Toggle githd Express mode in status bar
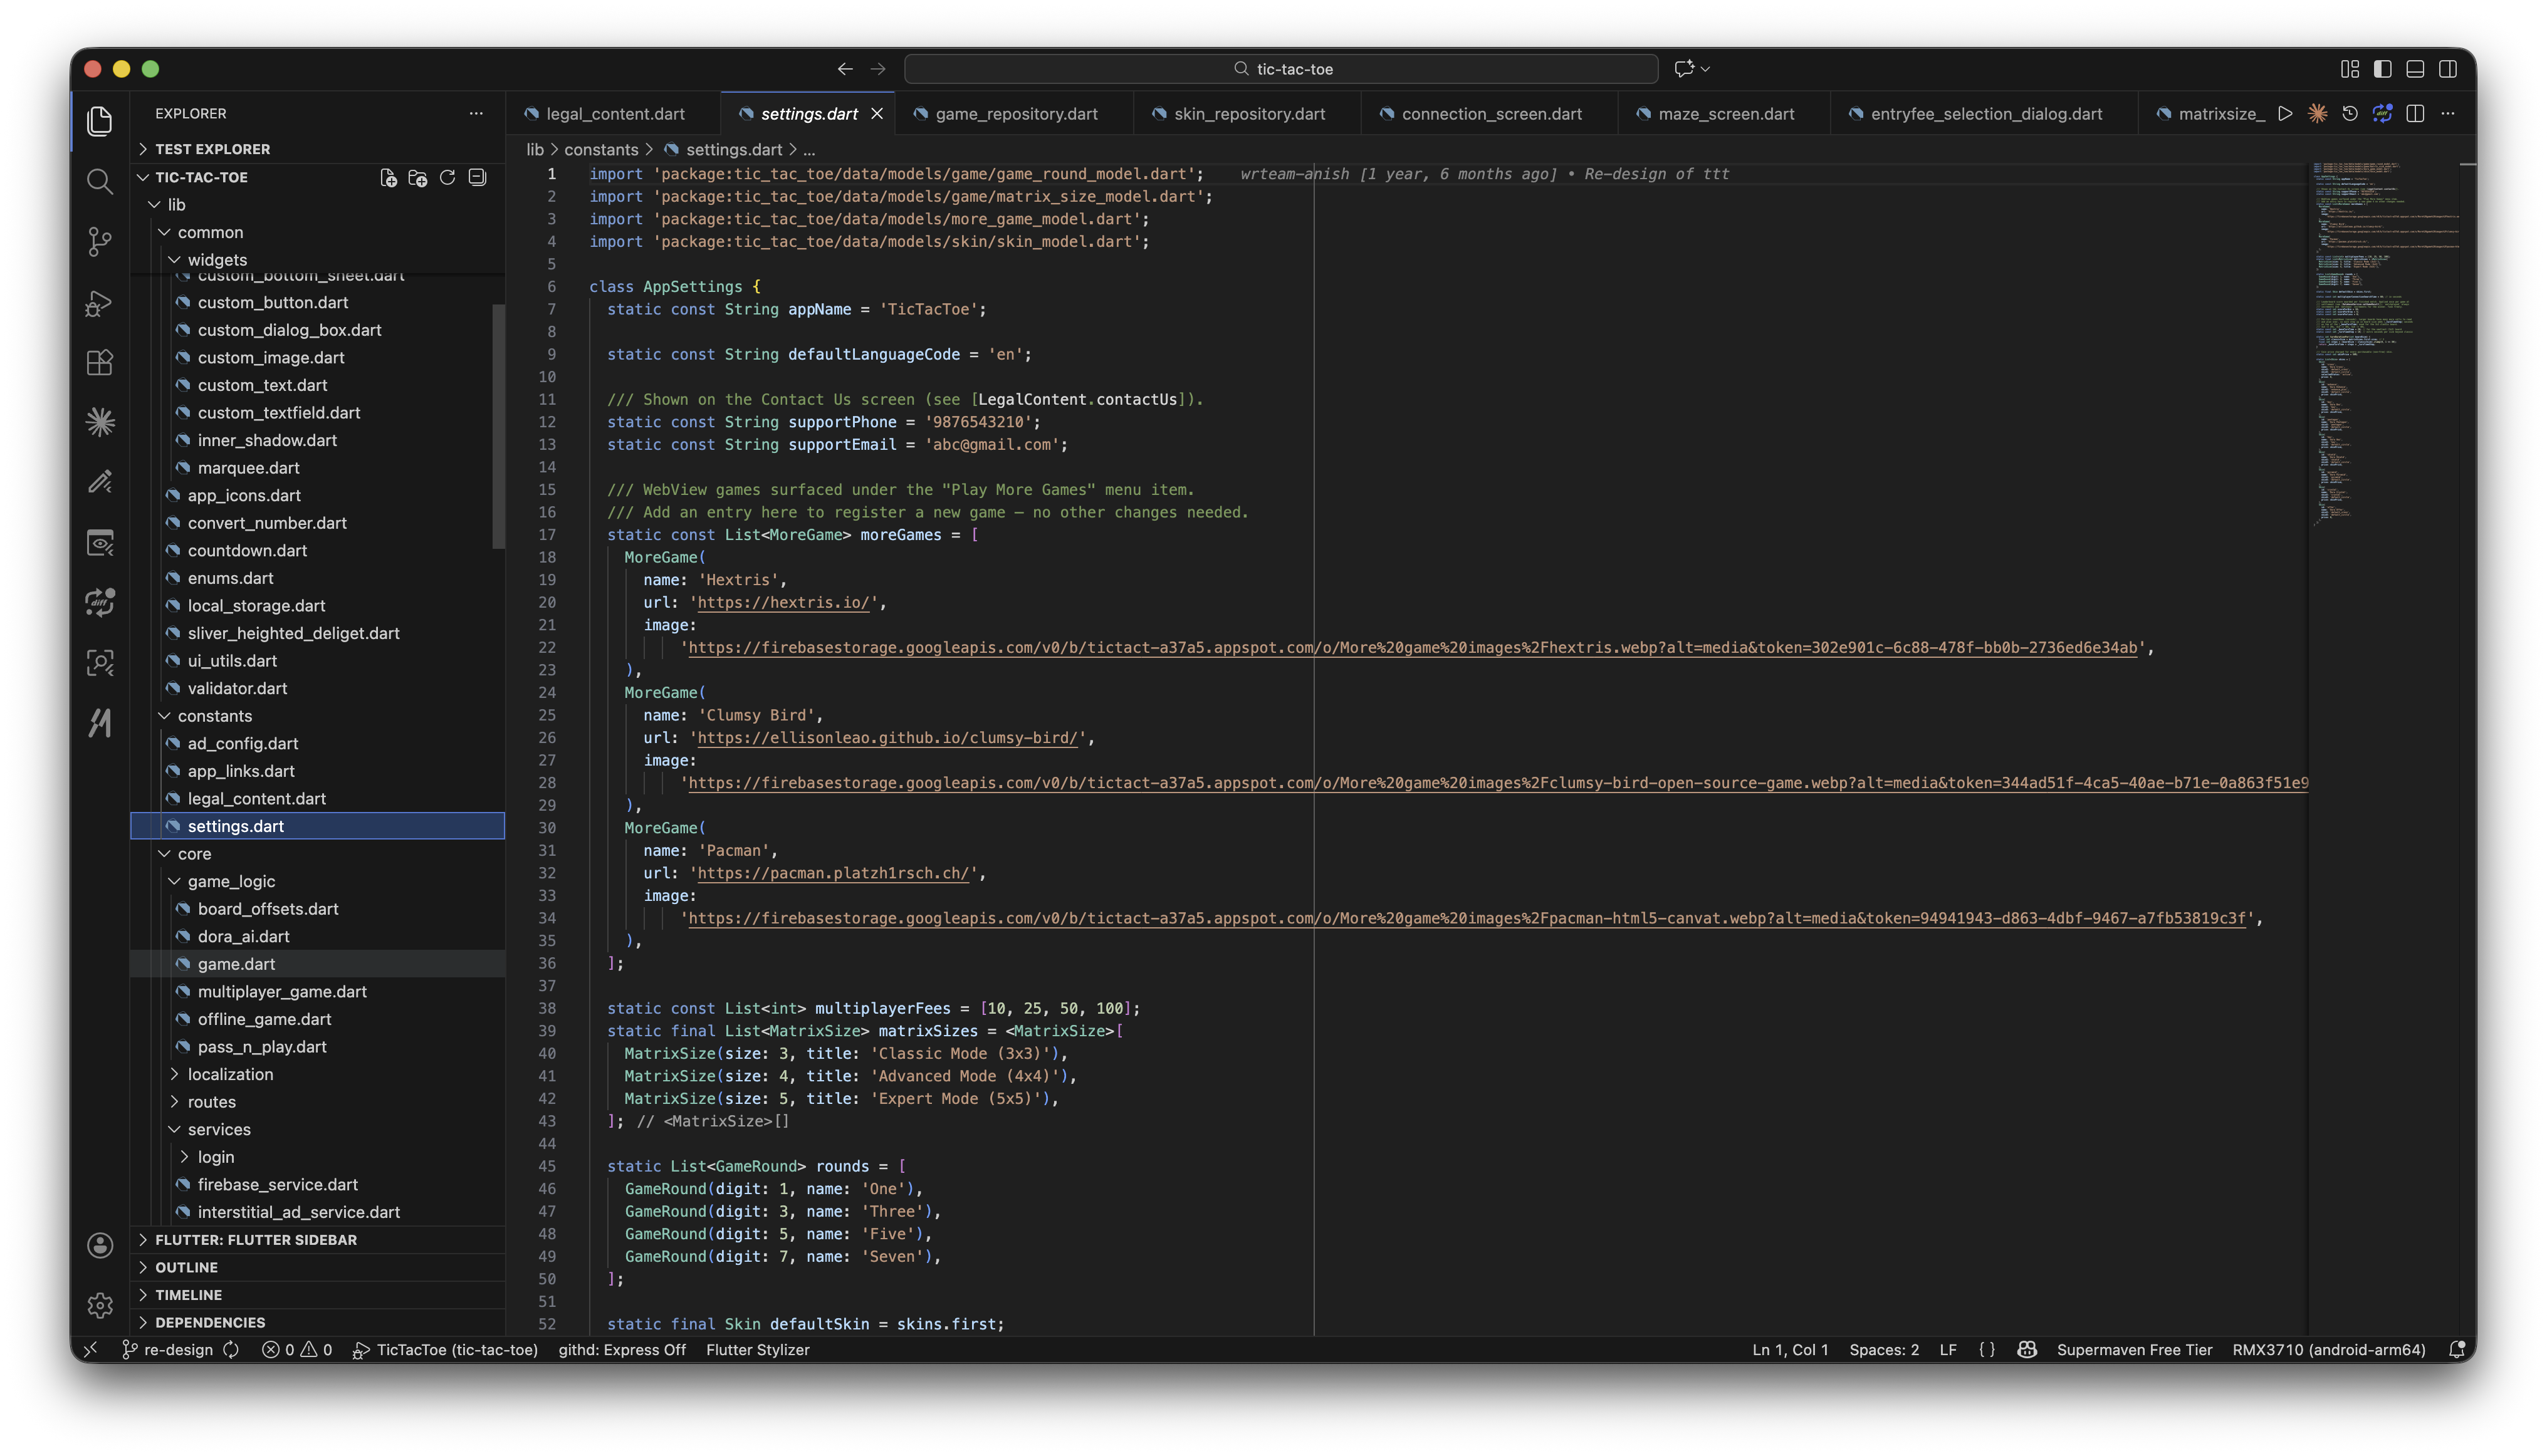This screenshot has height=1456, width=2547. pos(622,1350)
